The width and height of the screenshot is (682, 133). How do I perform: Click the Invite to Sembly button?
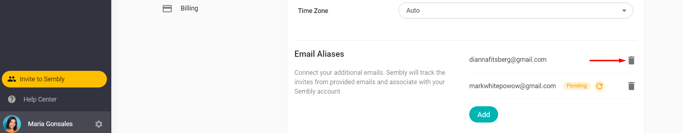pos(54,79)
